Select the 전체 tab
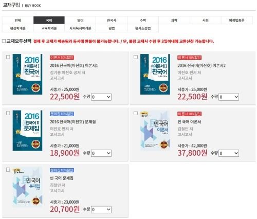The width and height of the screenshot is (257, 219). pos(17,20)
